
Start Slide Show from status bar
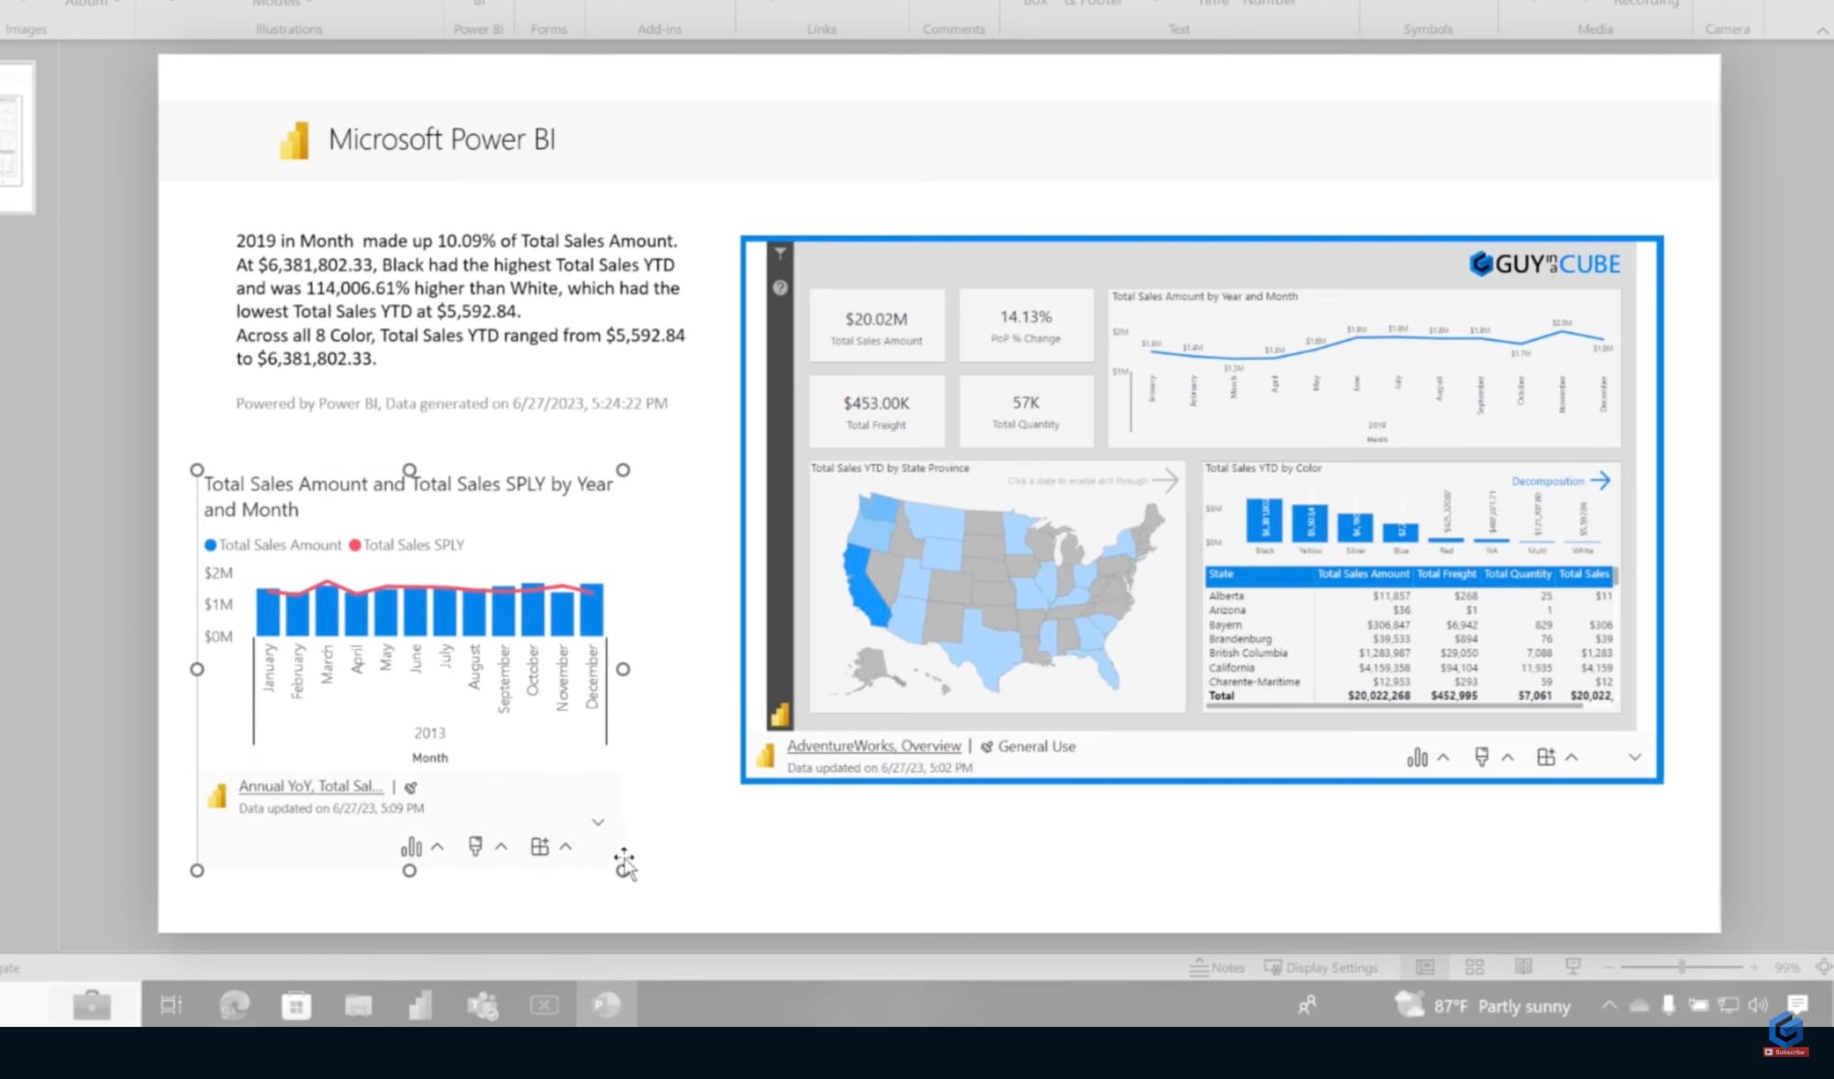(x=1573, y=967)
